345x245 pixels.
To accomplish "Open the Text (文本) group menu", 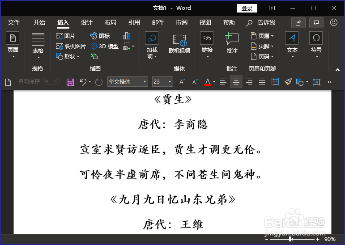I will pyautogui.click(x=292, y=45).
